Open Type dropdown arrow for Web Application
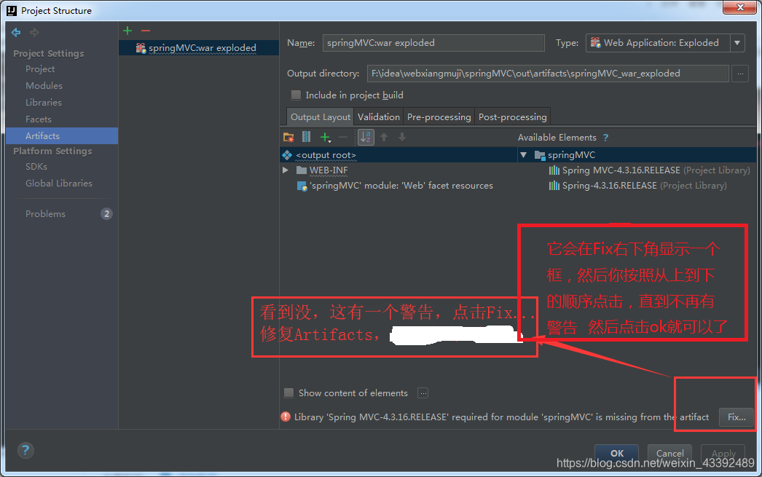The height and width of the screenshot is (477, 762). tap(737, 43)
